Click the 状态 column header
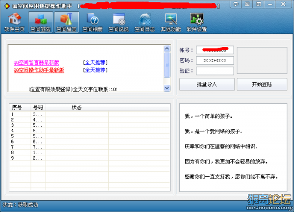The width and height of the screenshot is (294, 212). tap(77, 107)
